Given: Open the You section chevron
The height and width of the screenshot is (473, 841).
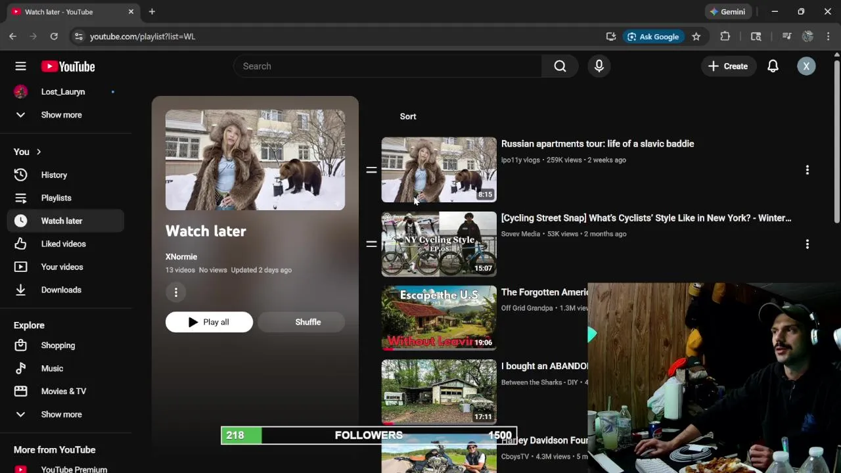Looking at the screenshot, I should pyautogui.click(x=39, y=152).
